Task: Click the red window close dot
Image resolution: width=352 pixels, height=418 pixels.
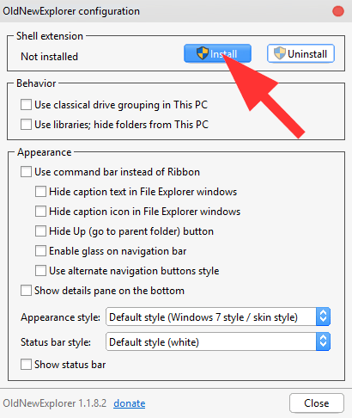Action: click(338, 11)
